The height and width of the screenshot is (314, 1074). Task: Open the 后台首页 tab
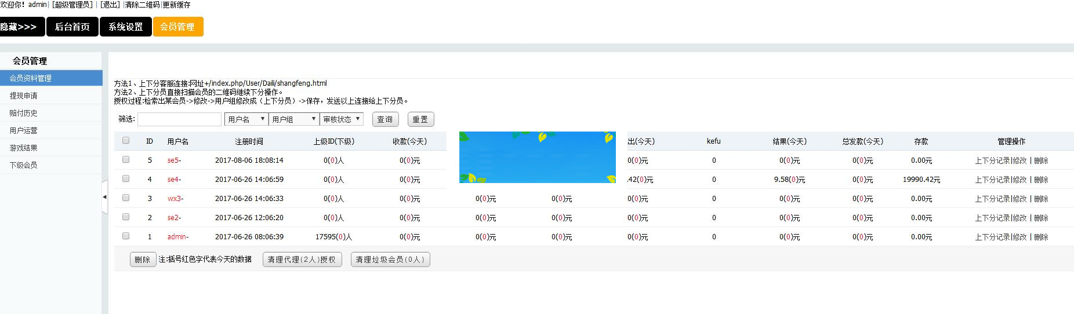(x=72, y=27)
